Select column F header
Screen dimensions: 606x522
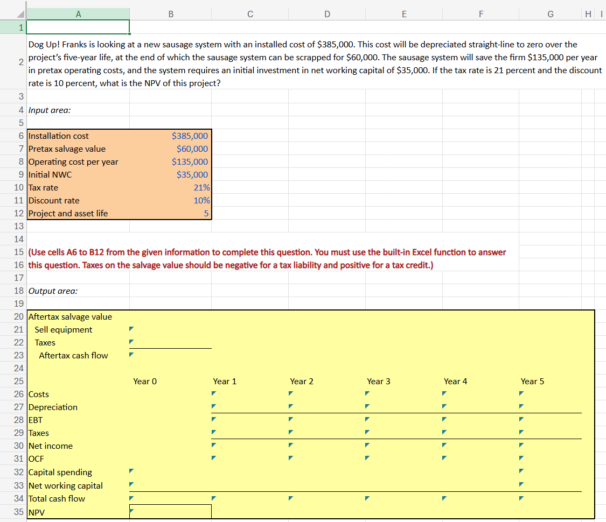480,15
